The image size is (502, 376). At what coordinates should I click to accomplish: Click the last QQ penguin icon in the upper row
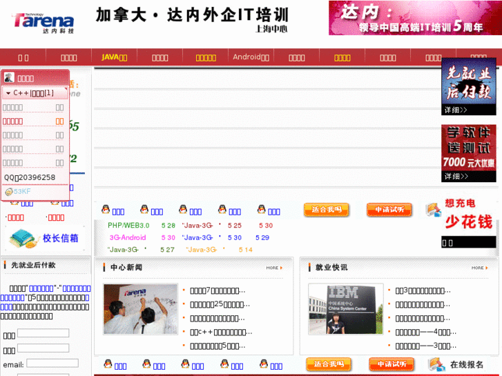[x=262, y=210]
